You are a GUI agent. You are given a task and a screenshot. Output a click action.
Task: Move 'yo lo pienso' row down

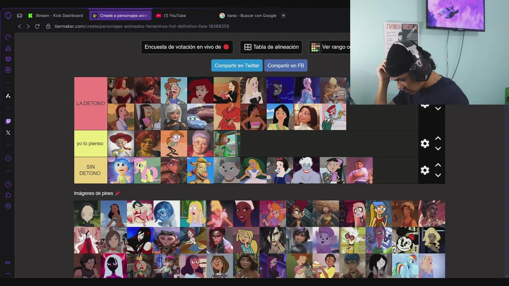click(x=438, y=149)
